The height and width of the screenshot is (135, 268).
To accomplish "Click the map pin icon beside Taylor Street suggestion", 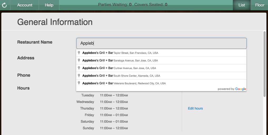I will (x=79, y=53).
